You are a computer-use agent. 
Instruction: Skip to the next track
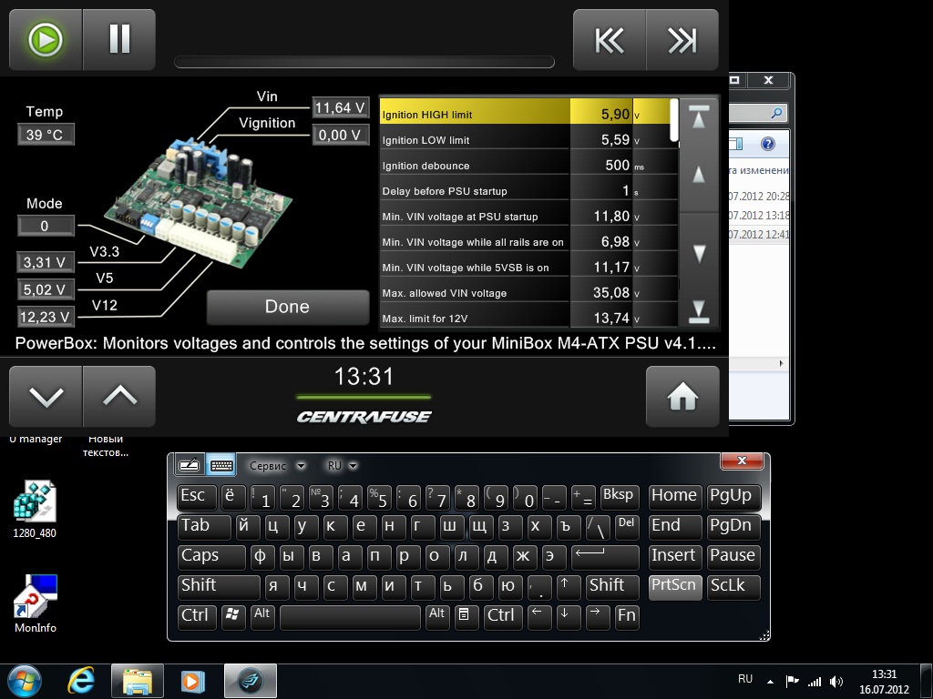click(x=682, y=40)
